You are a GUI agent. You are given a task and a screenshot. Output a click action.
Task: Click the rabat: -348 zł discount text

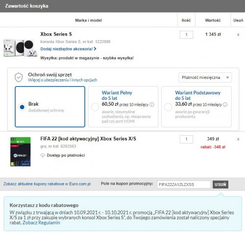213,147
